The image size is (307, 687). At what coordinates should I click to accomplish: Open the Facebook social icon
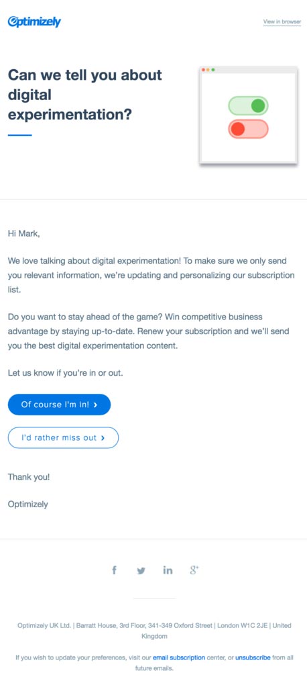click(x=115, y=570)
